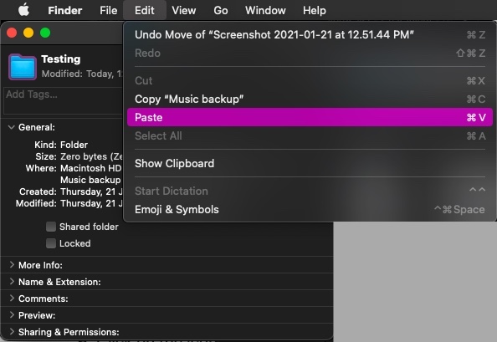This screenshot has height=342, width=497.
Task: Open the File menu
Action: (109, 10)
